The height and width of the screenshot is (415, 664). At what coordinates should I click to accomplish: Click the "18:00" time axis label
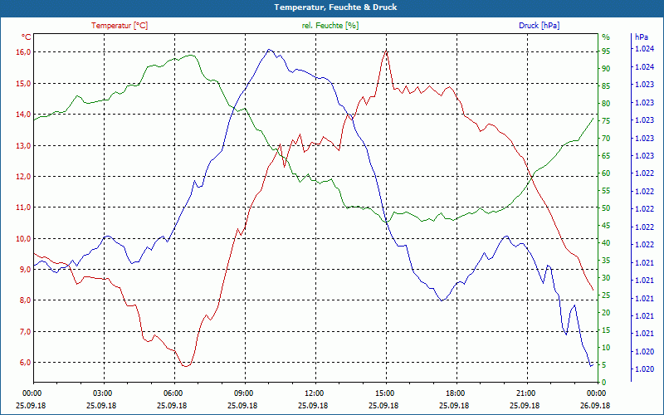point(455,393)
